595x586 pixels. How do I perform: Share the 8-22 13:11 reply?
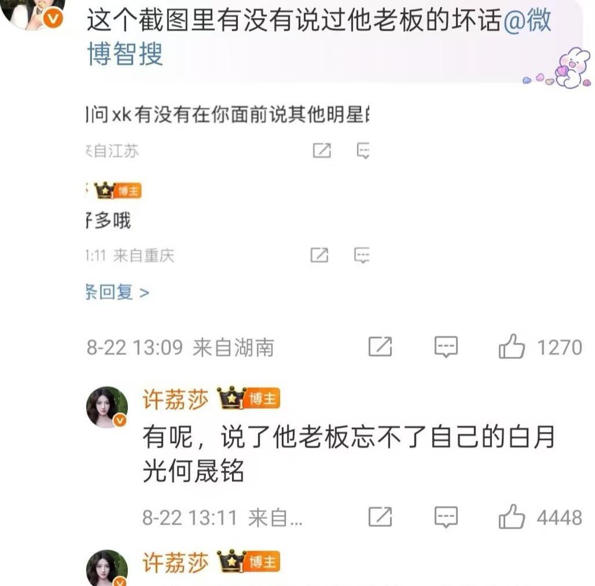pyautogui.click(x=380, y=517)
